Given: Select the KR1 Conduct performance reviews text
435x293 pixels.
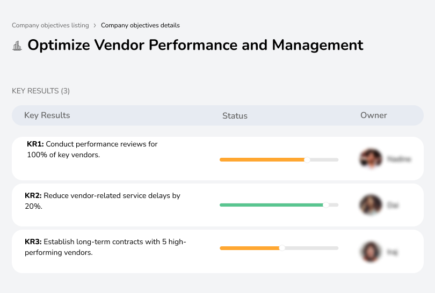Looking at the screenshot, I should 92,149.
